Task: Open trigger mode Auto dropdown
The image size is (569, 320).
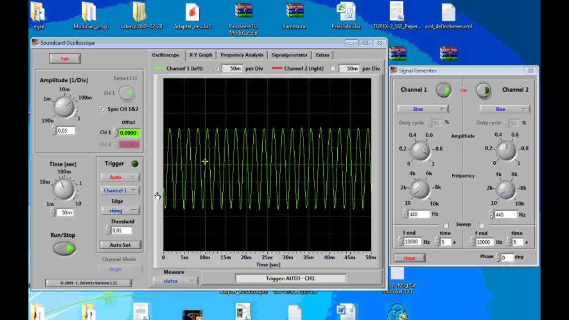Action: (x=120, y=177)
